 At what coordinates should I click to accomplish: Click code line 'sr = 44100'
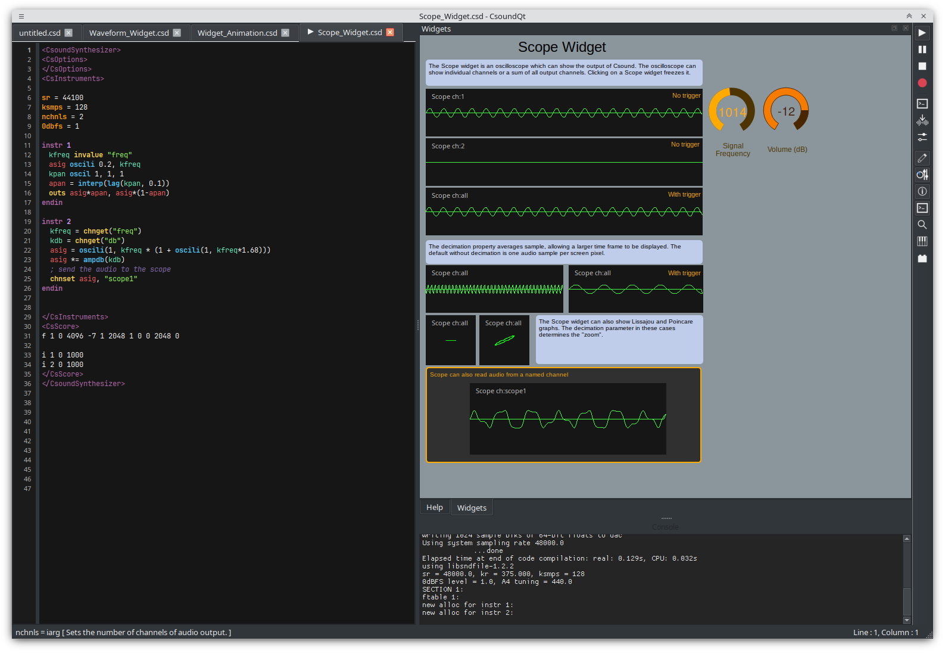tap(63, 98)
